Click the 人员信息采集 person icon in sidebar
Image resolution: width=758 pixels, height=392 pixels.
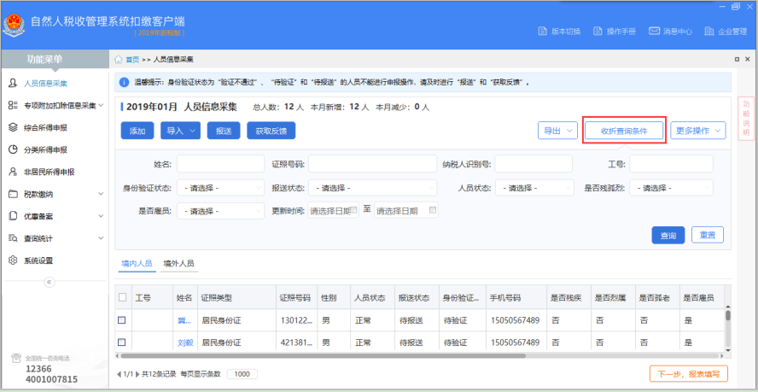pos(13,83)
